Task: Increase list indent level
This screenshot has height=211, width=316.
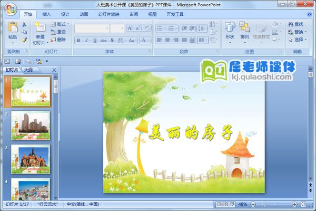Action: click(192, 28)
